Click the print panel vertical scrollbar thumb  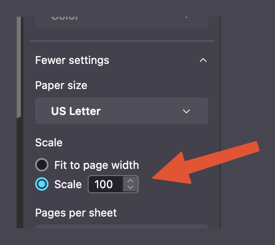tap(19, 67)
